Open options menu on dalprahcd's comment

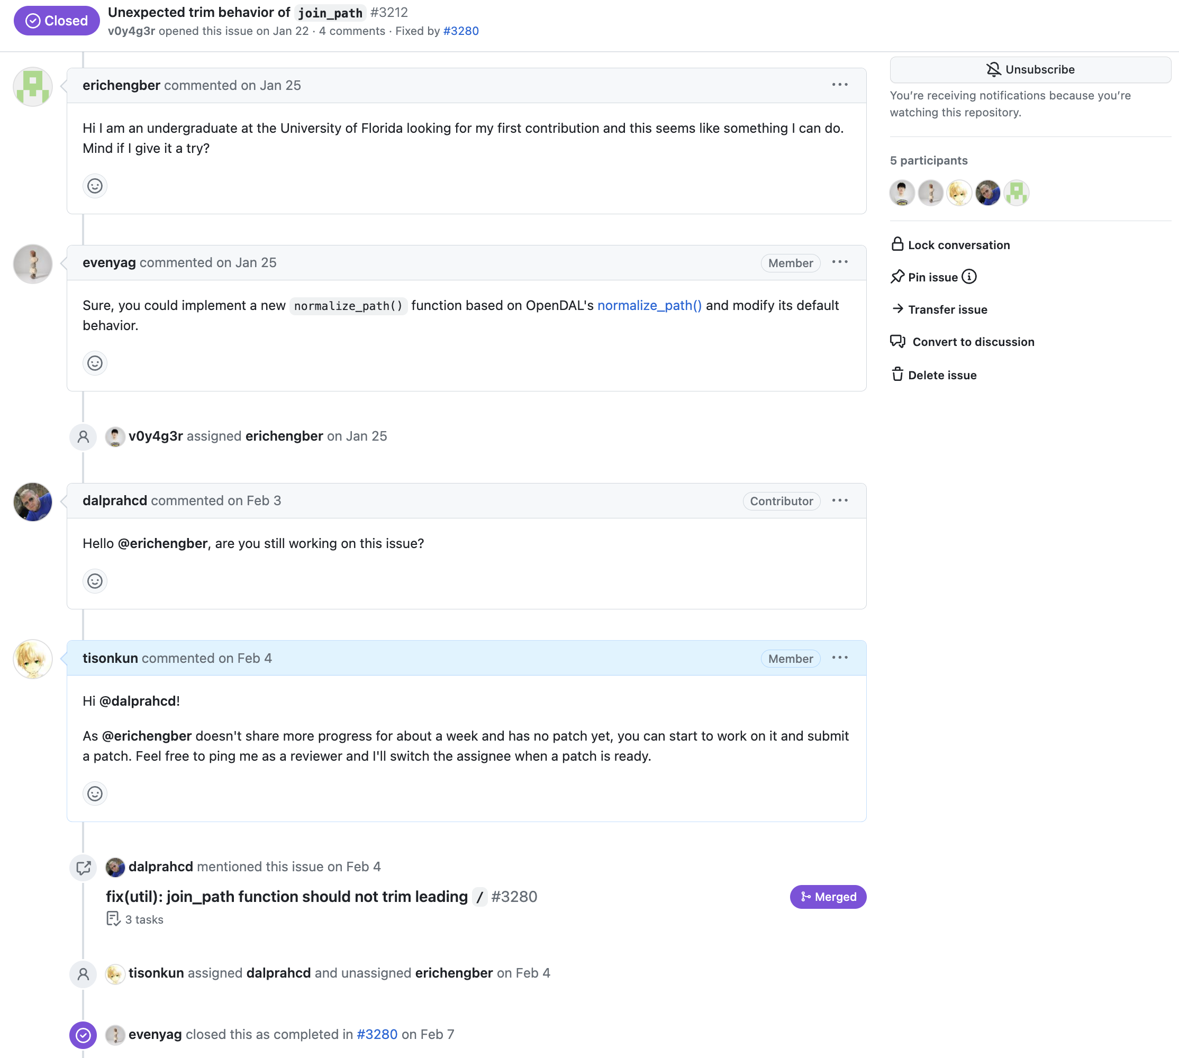(839, 500)
